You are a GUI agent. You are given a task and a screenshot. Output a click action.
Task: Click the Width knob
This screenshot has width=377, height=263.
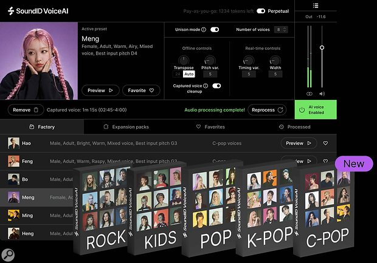[x=275, y=60]
